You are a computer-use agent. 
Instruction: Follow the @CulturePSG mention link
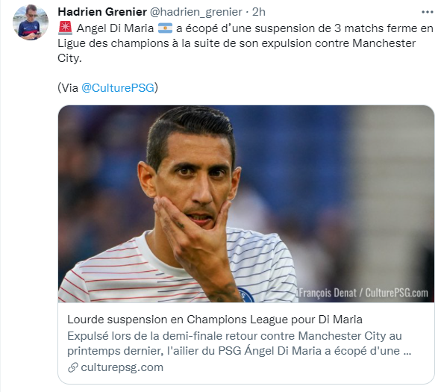pyautogui.click(x=118, y=88)
